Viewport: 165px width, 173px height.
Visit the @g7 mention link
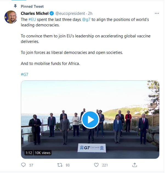(87, 20)
